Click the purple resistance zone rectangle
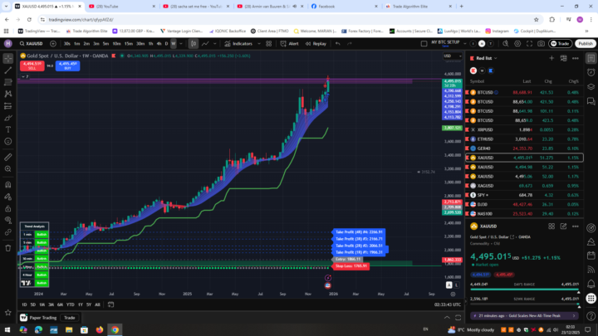598x336 pixels. coord(215,81)
